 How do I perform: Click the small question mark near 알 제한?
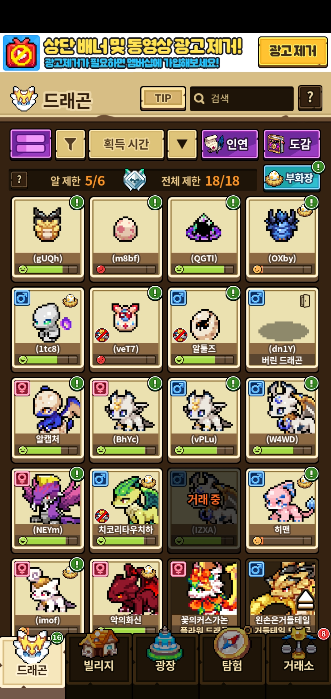(x=19, y=180)
